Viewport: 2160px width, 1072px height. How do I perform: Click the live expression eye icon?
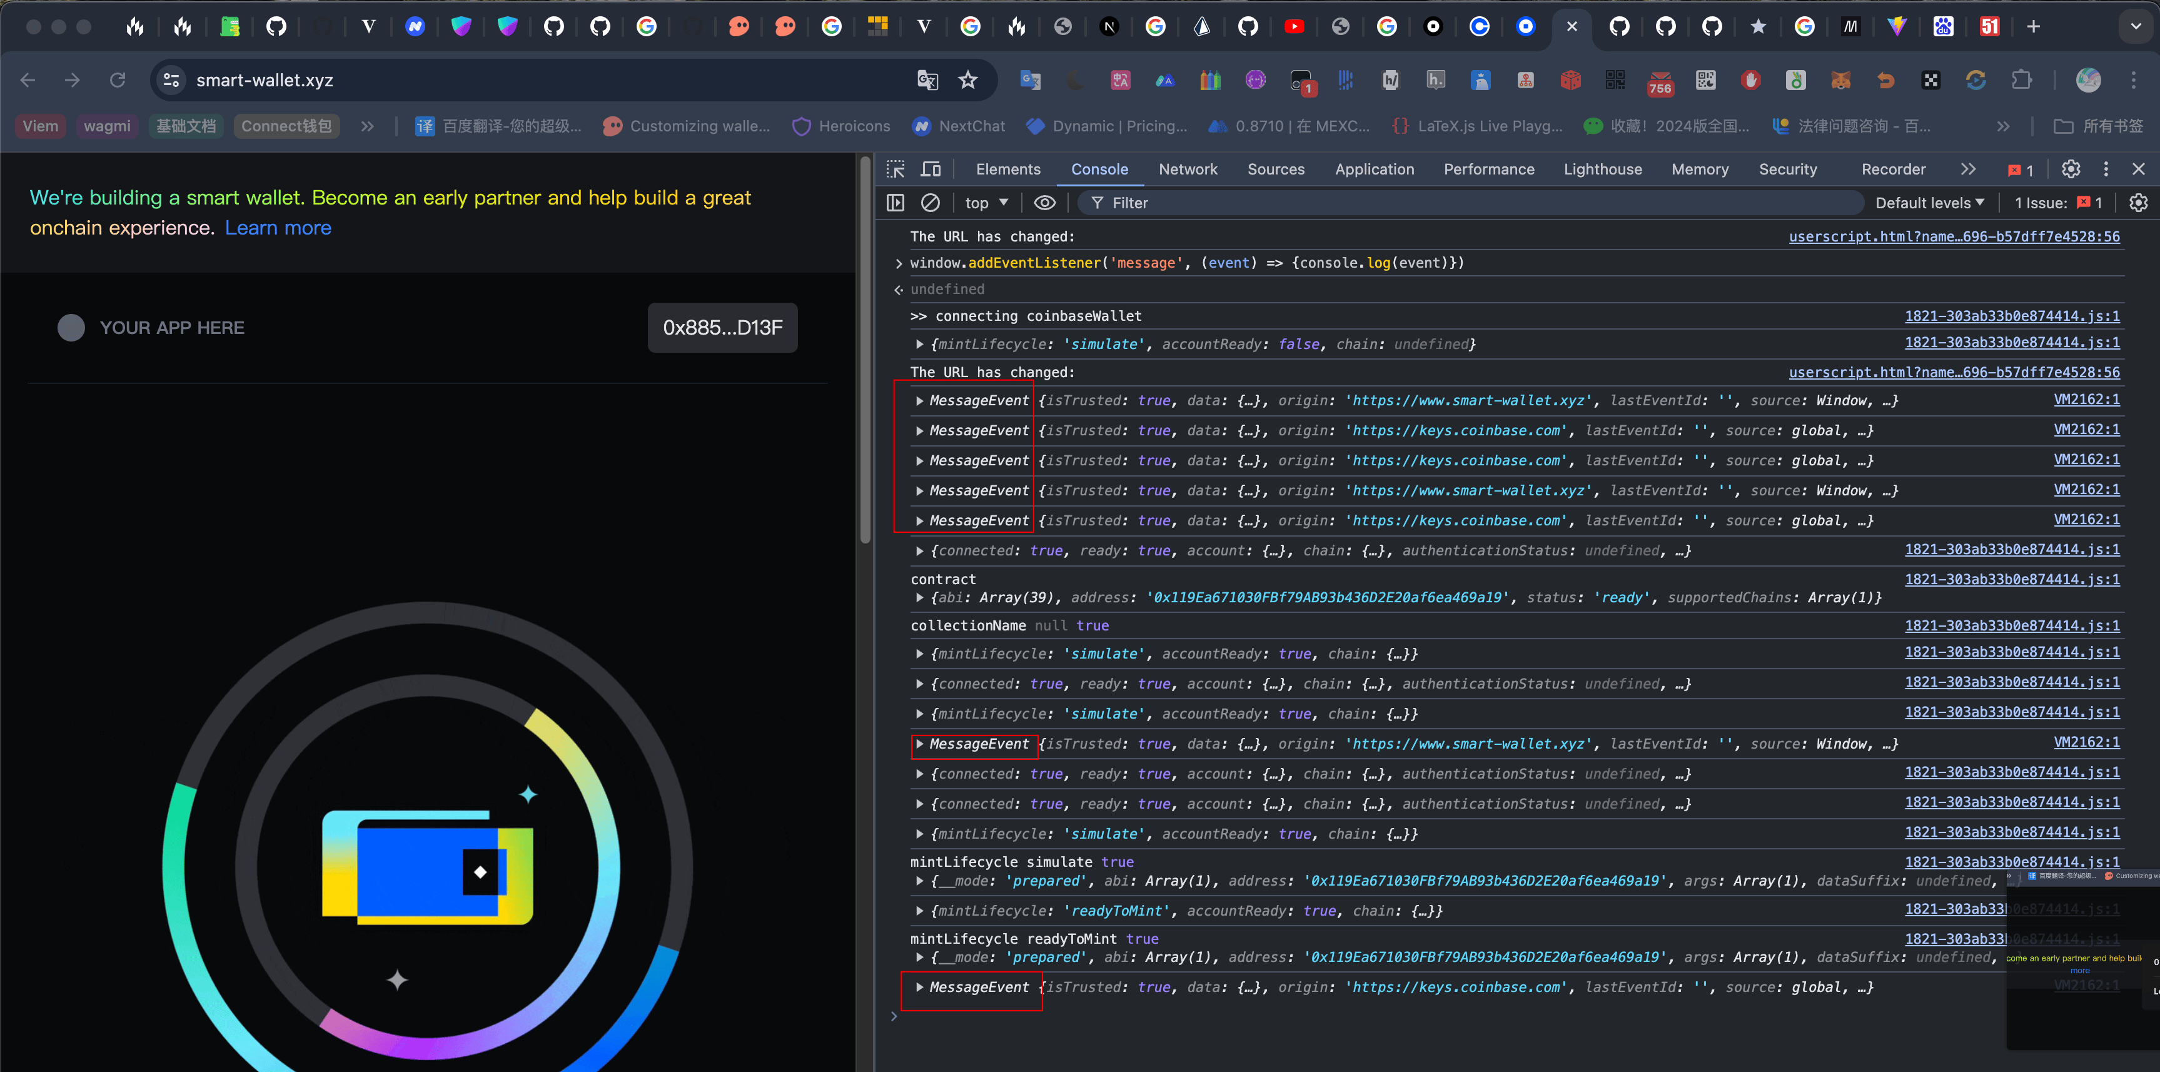(x=1044, y=203)
